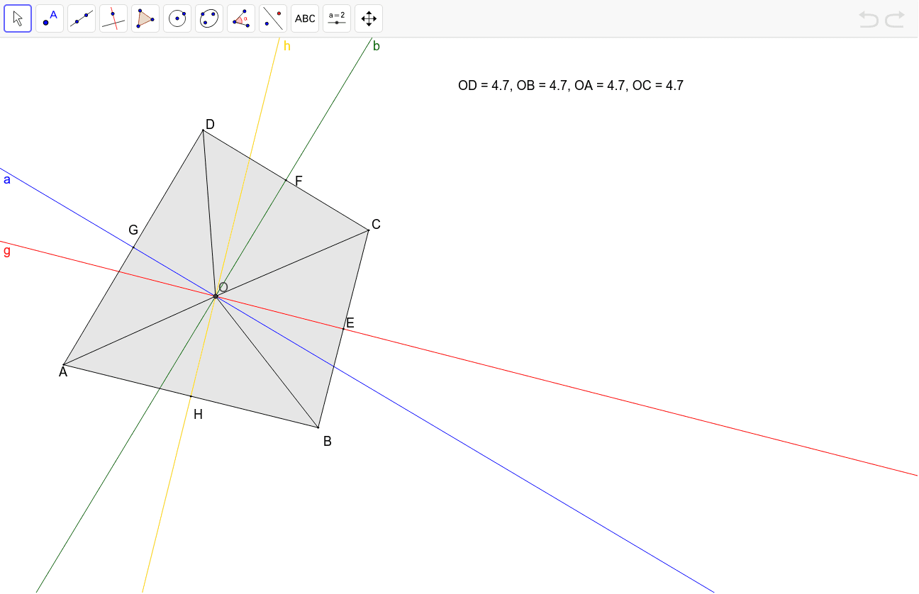
Task: Select vertex C of the quadrilateral
Action: point(369,230)
